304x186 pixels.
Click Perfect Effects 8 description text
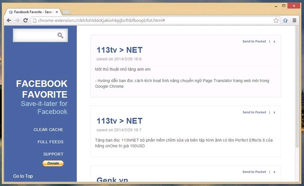pos(184,143)
